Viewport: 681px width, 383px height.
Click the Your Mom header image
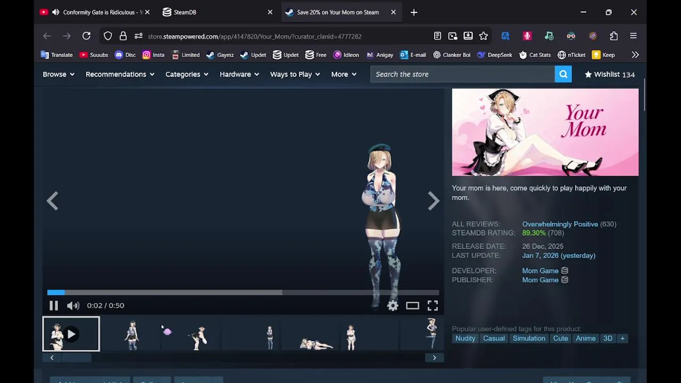[x=545, y=132]
